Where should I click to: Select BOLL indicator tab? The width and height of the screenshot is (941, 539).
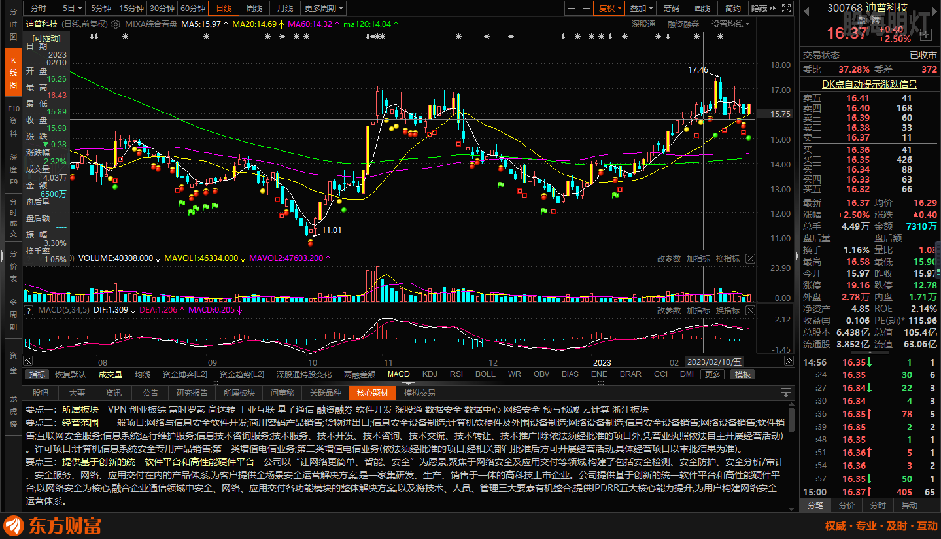[x=485, y=375]
